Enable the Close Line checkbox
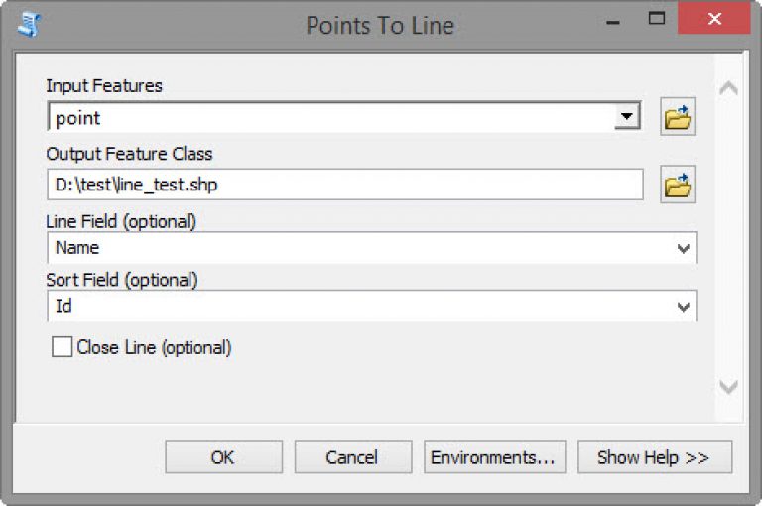Screen dimensions: 762x506 pos(62,347)
